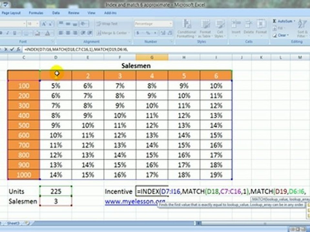Switch to the Review tab

[74, 13]
